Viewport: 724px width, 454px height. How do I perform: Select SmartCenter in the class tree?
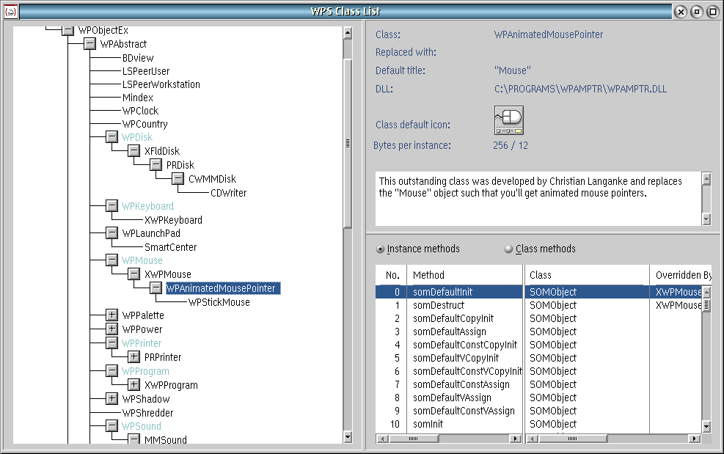[170, 247]
